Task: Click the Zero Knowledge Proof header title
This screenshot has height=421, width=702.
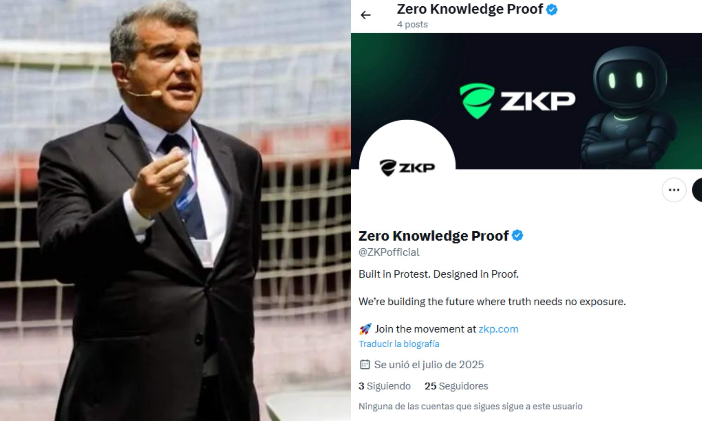Action: (x=470, y=9)
